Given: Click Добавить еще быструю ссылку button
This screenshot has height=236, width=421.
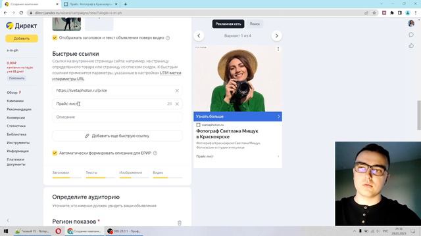Looking at the screenshot, I should (117, 136).
